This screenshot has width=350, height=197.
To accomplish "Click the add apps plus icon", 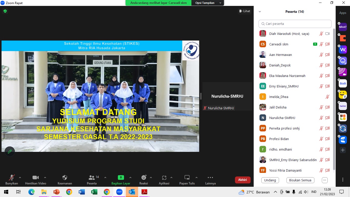I will click(343, 150).
